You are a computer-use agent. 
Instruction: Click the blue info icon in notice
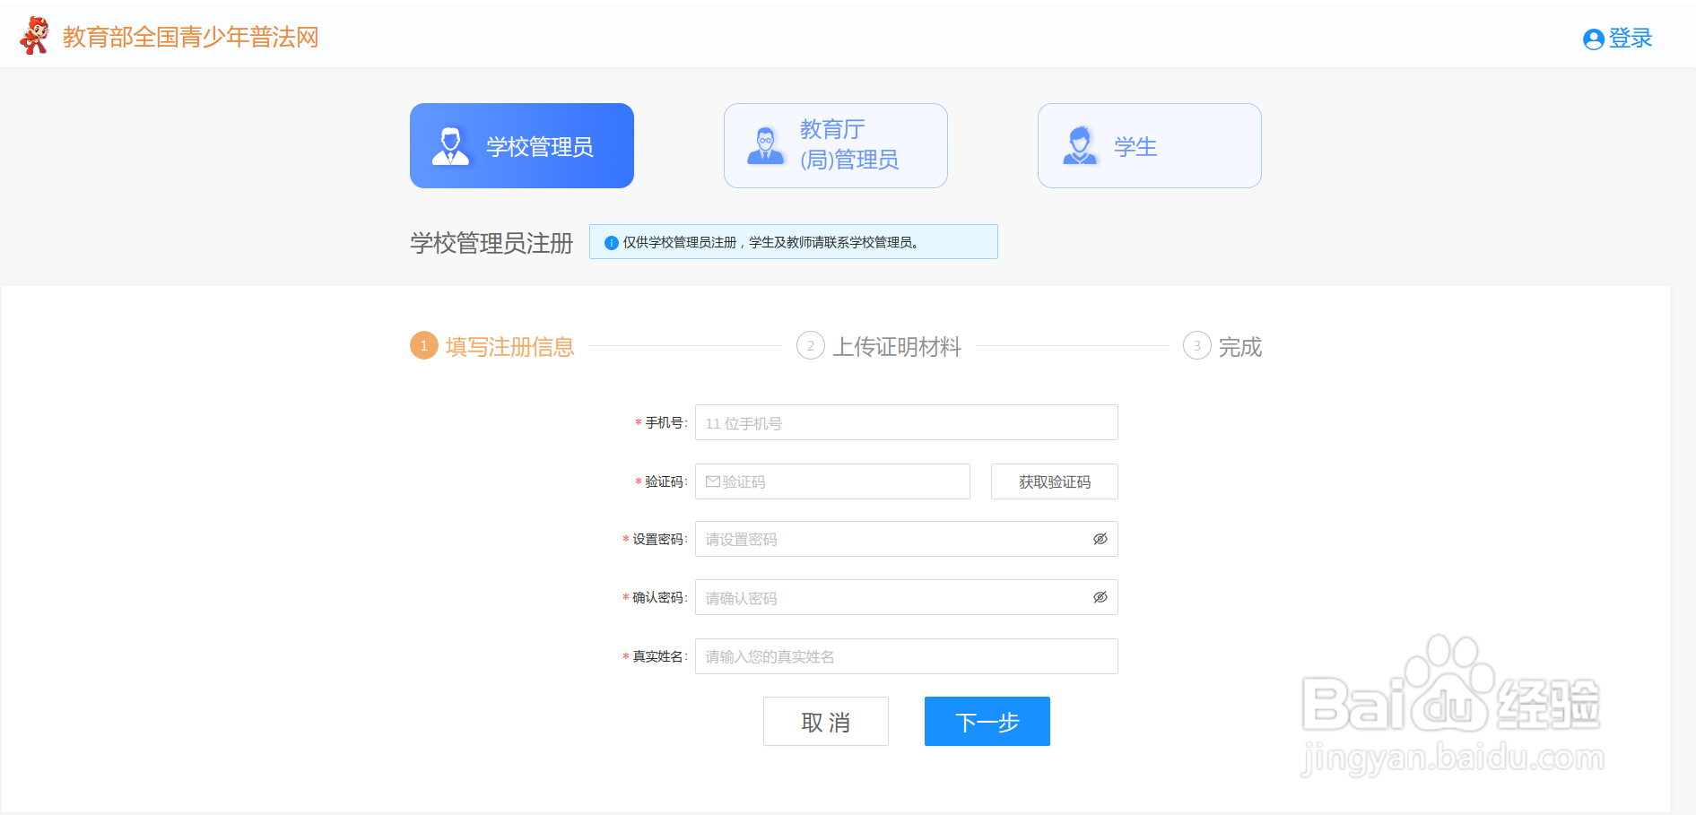[x=612, y=242]
